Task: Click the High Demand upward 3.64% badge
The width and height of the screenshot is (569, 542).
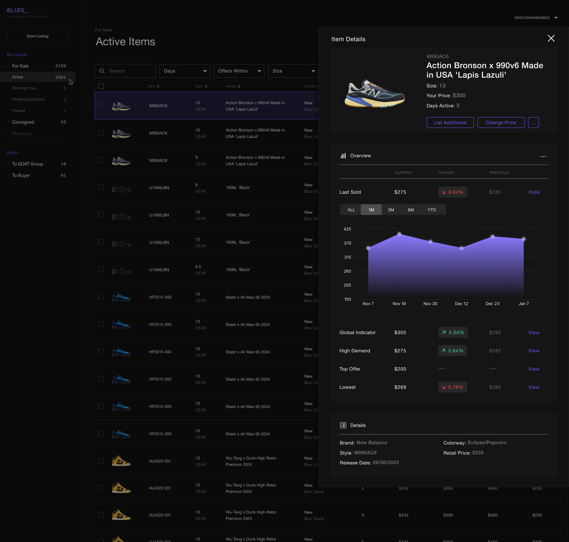Action: (x=453, y=351)
